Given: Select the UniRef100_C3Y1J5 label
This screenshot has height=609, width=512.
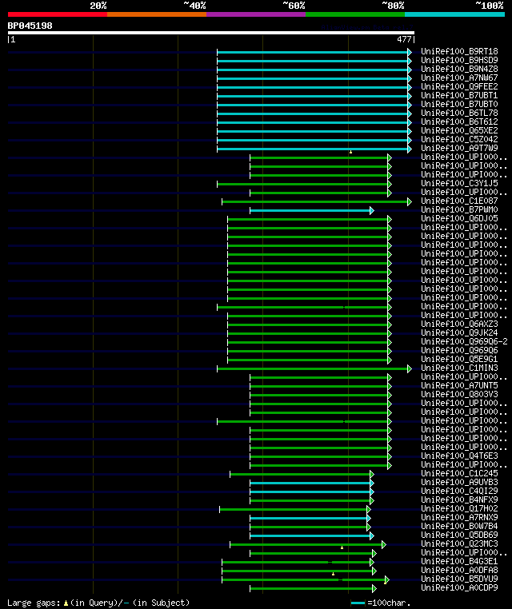Looking at the screenshot, I should click(x=459, y=183).
